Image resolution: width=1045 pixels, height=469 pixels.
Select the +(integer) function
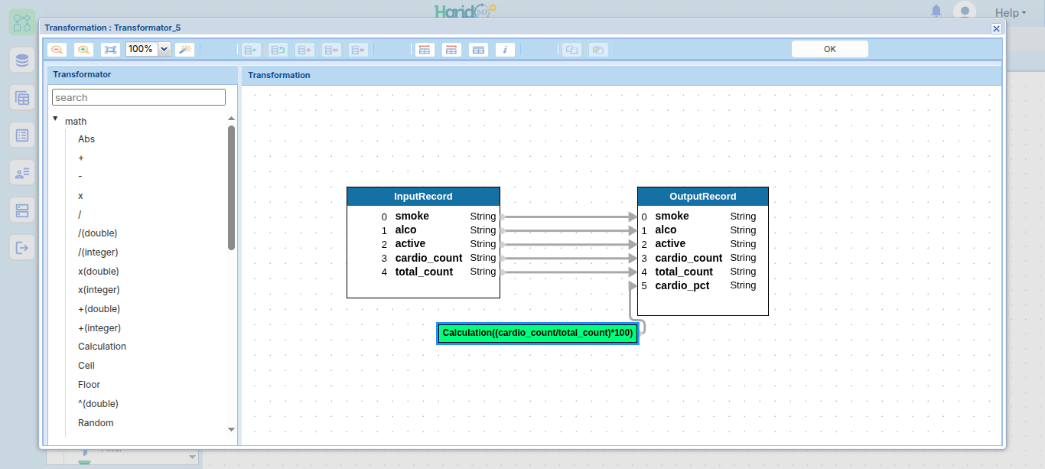click(99, 328)
